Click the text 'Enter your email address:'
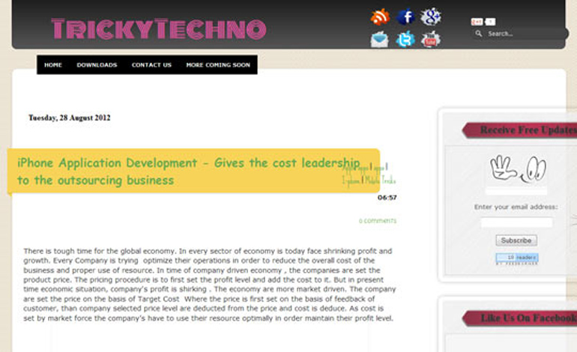Screen dimensions: 577x352 [516, 207]
